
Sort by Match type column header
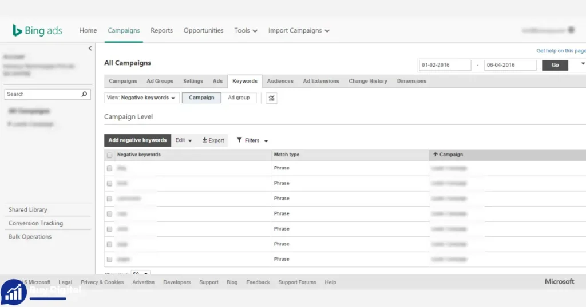coord(287,155)
